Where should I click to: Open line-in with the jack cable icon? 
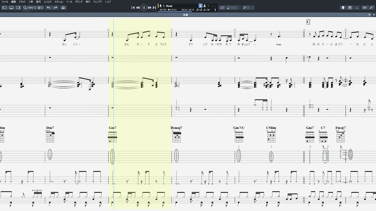click(x=372, y=8)
